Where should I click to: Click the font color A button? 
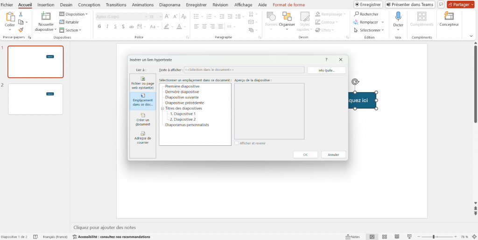coord(179,27)
